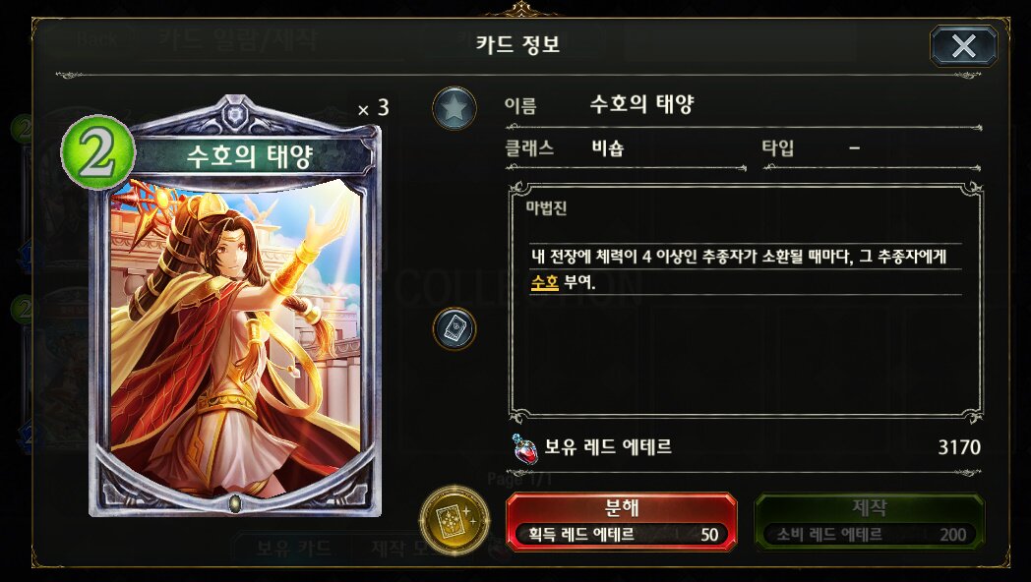Viewport: 1031px width, 582px height.
Task: Switch to the dimmed 보유 카드 tab
Action: click(293, 548)
